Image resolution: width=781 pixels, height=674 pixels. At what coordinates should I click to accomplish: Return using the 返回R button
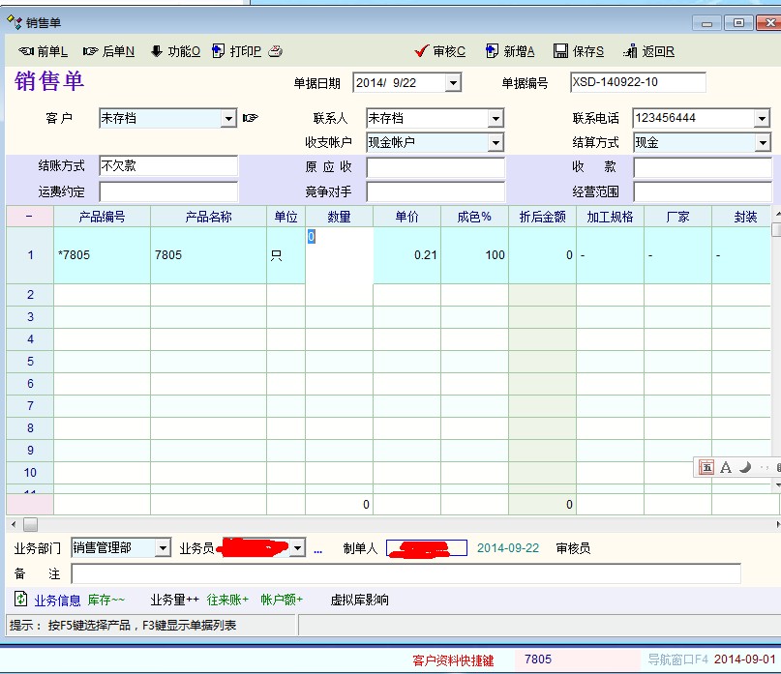click(x=649, y=51)
